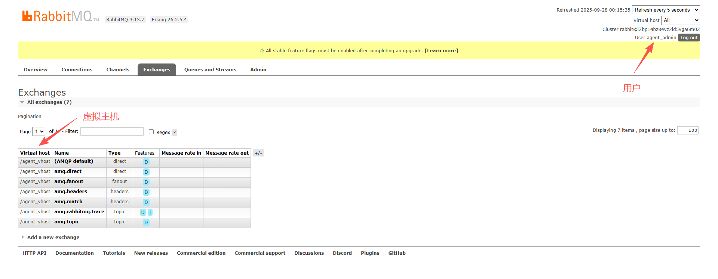Open the Plugins footer link

click(370, 253)
